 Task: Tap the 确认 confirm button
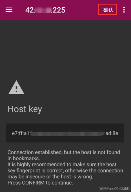coord(108,9)
